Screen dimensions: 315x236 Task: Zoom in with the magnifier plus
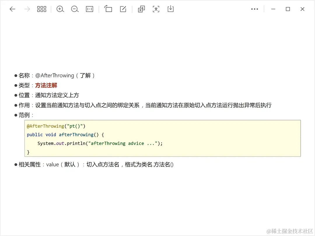pyautogui.click(x=60, y=9)
